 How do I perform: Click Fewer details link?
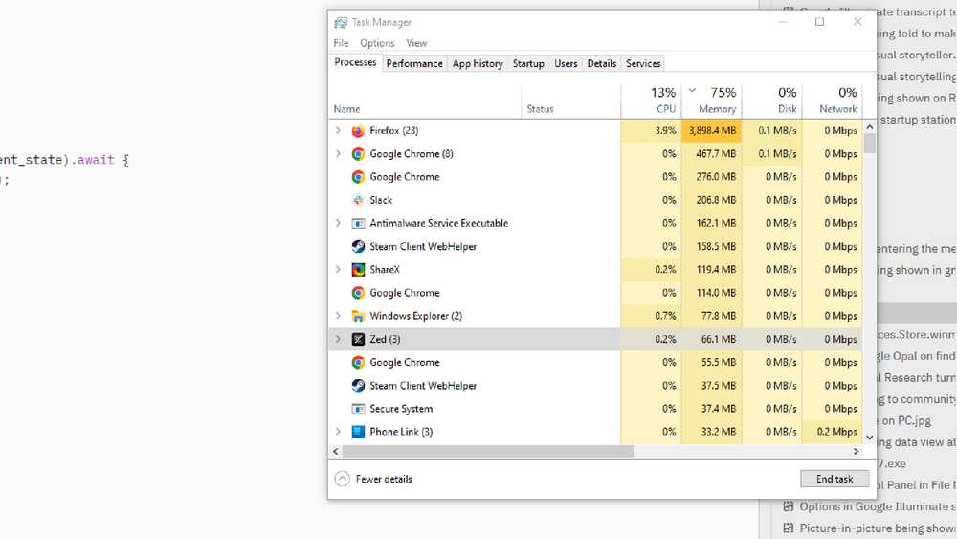pos(384,480)
